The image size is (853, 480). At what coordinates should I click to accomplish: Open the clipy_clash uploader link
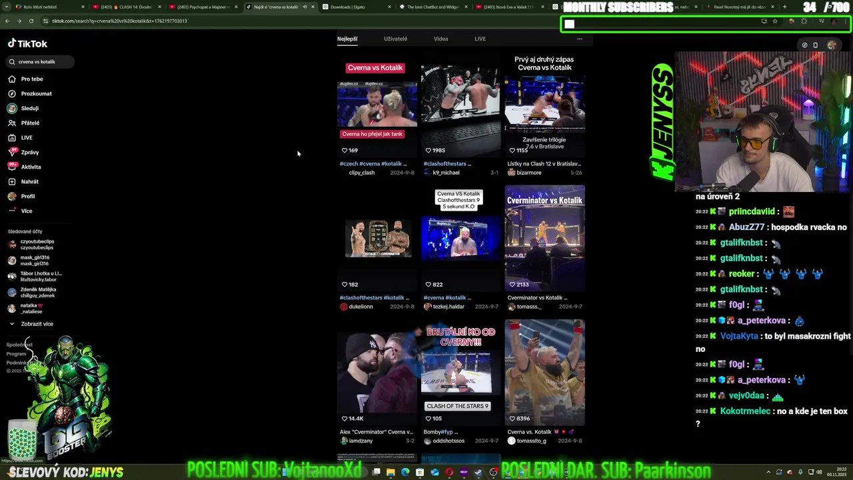(x=361, y=173)
